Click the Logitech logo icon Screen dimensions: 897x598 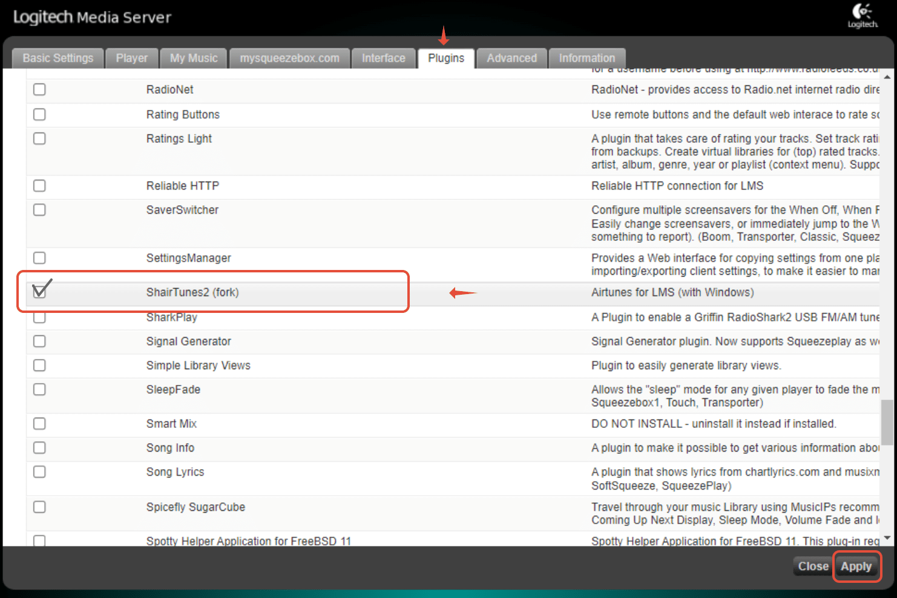862,16
